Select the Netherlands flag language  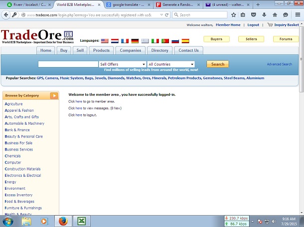coord(115,41)
